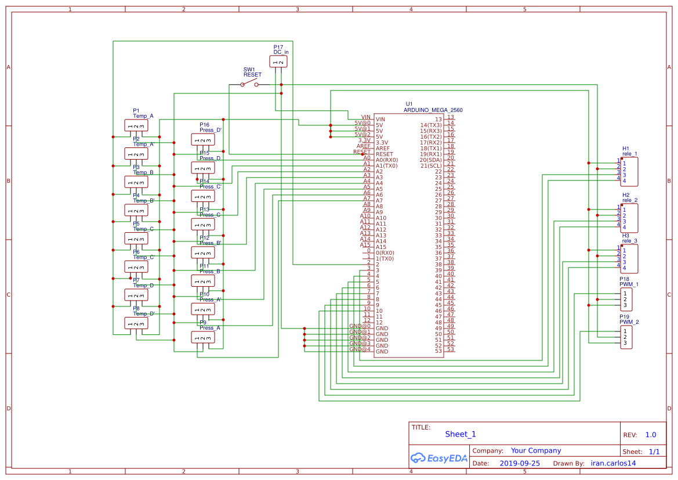Select the P17 DC_in connector symbol

coord(278,60)
